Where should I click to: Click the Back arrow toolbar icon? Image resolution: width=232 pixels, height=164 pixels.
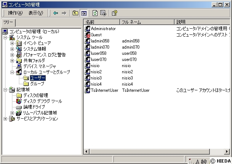pyautogui.click(x=56, y=13)
